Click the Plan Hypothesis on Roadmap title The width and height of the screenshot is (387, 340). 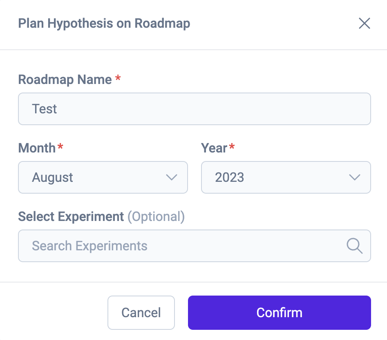(x=104, y=24)
